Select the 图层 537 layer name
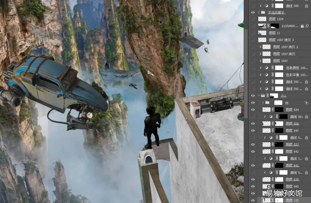 pyautogui.click(x=292, y=144)
